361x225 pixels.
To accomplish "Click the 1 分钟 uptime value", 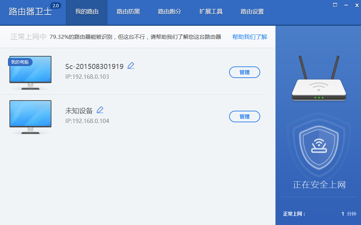I will 349,214.
